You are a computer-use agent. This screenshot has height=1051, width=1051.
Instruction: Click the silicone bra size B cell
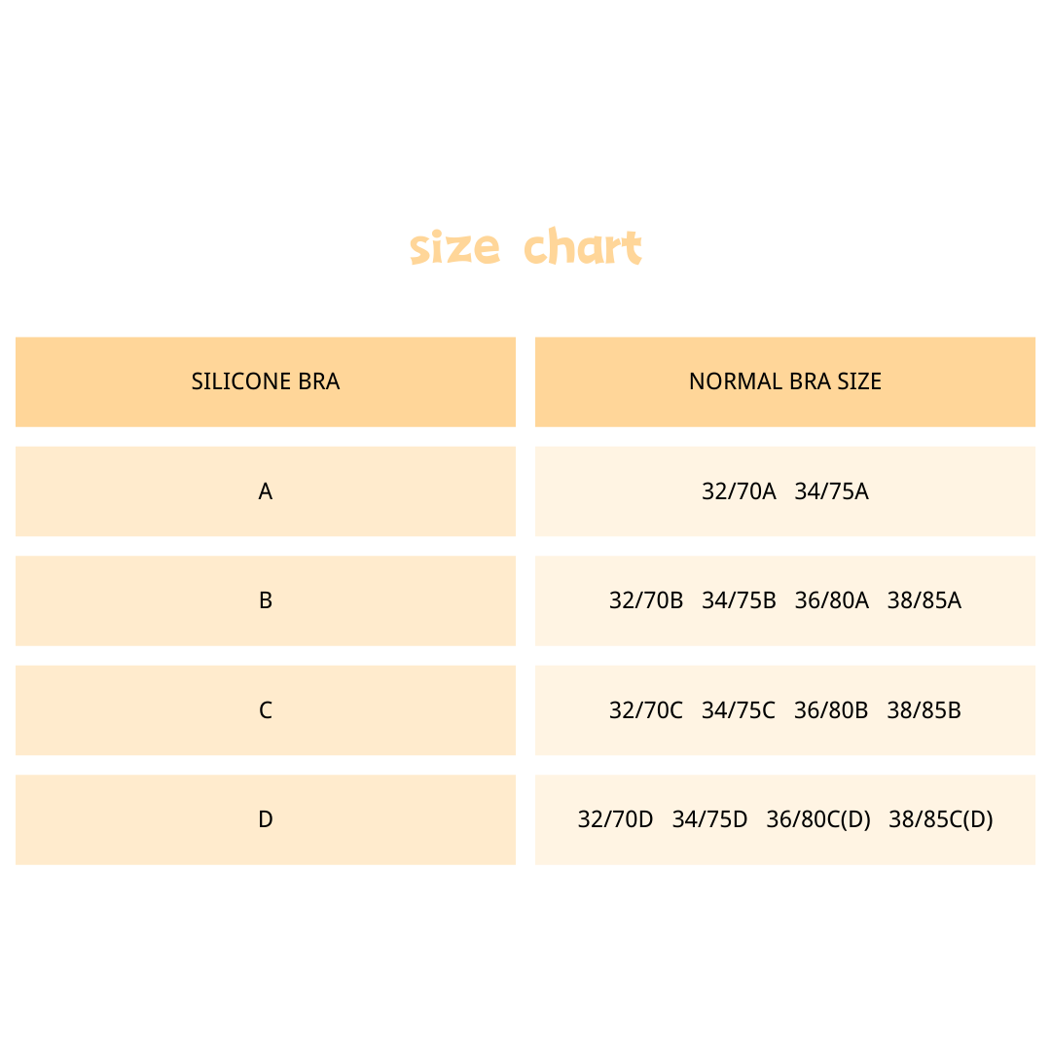[266, 600]
